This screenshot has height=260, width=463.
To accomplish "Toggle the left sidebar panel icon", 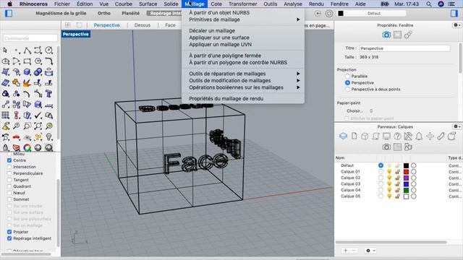I will [9, 13].
